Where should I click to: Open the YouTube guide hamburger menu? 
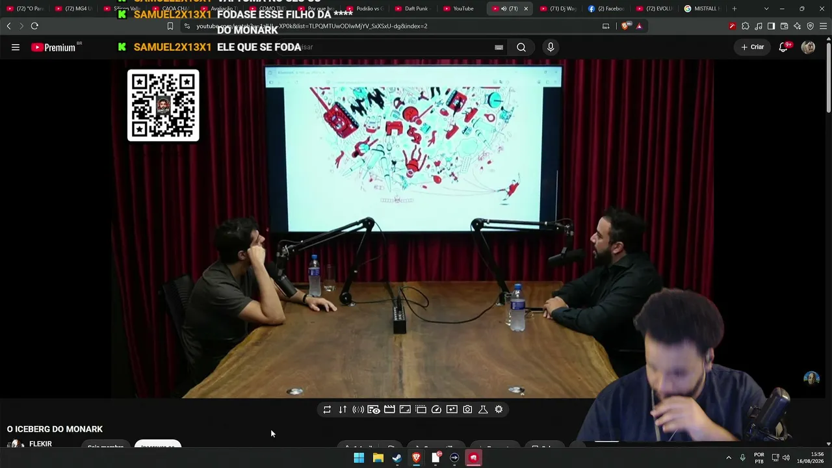16,47
